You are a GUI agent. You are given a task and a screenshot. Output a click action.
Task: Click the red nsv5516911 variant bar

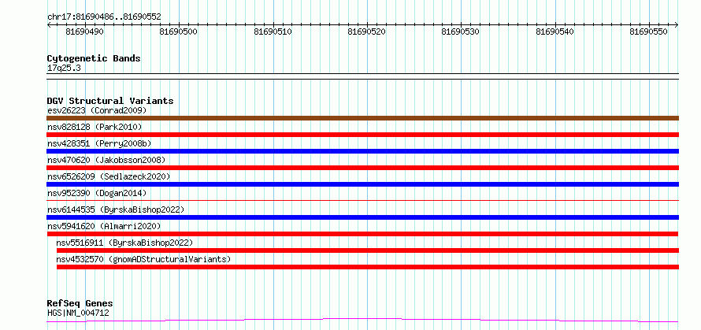pos(368,250)
